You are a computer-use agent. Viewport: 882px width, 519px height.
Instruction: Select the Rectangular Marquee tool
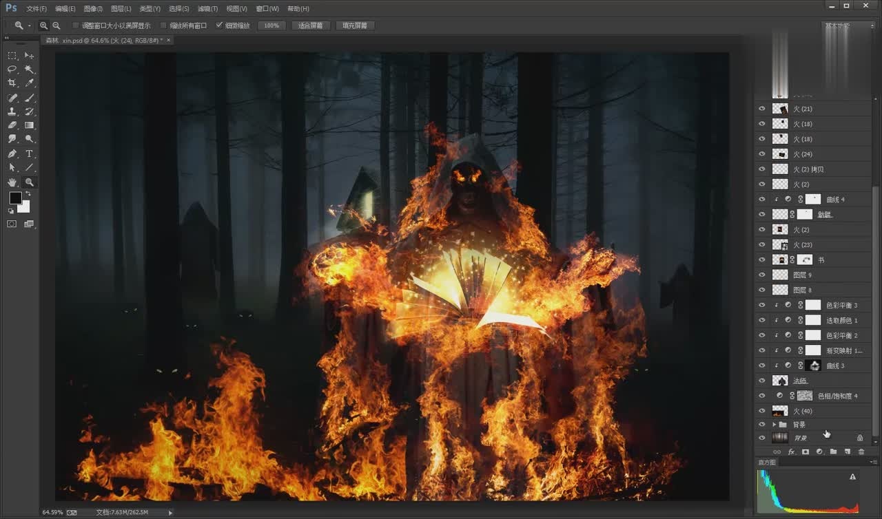coord(12,55)
